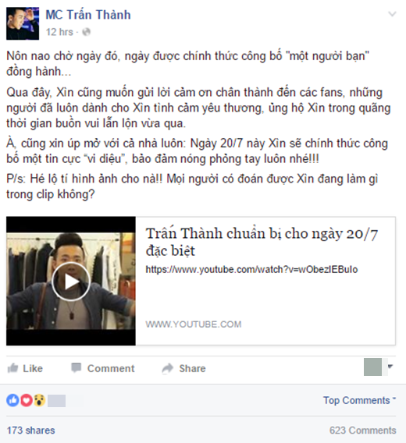This screenshot has width=406, height=443.
Task: Click the Like thumbs-up icon
Action: click(x=12, y=368)
